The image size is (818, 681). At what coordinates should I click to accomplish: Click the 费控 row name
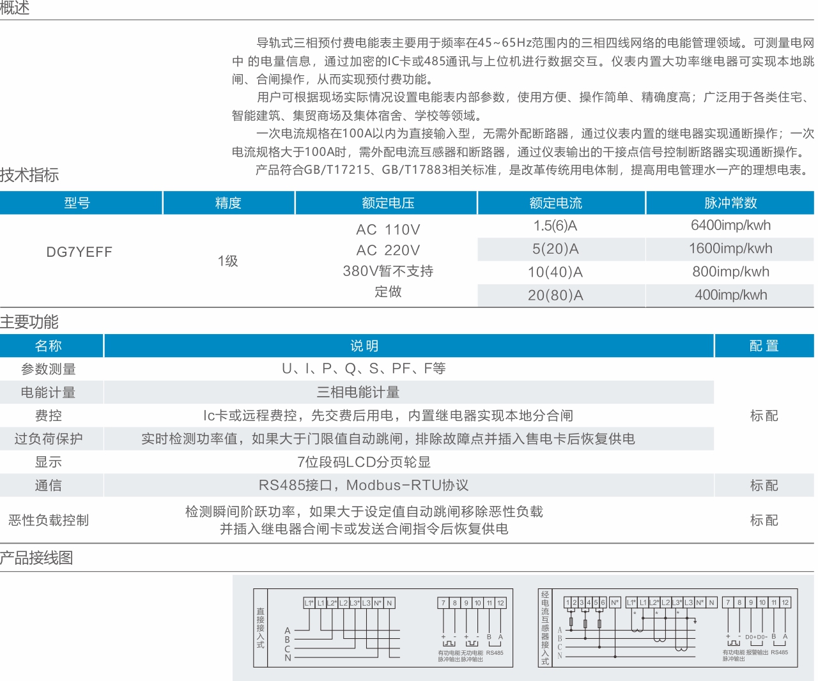coord(49,416)
